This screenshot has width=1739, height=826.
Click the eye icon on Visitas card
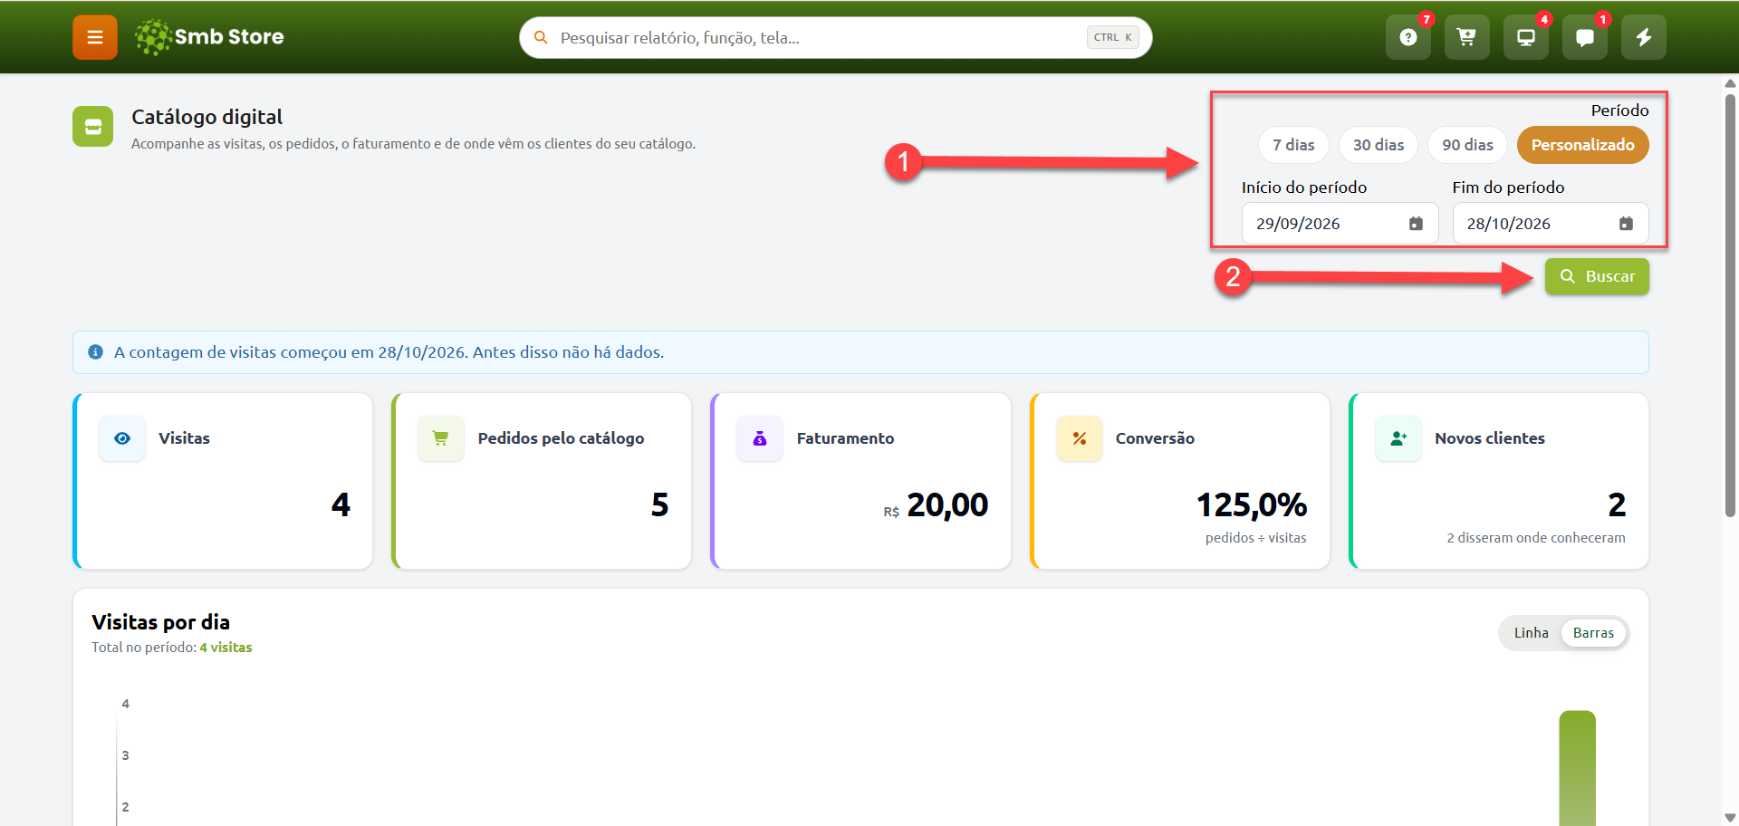(x=122, y=438)
